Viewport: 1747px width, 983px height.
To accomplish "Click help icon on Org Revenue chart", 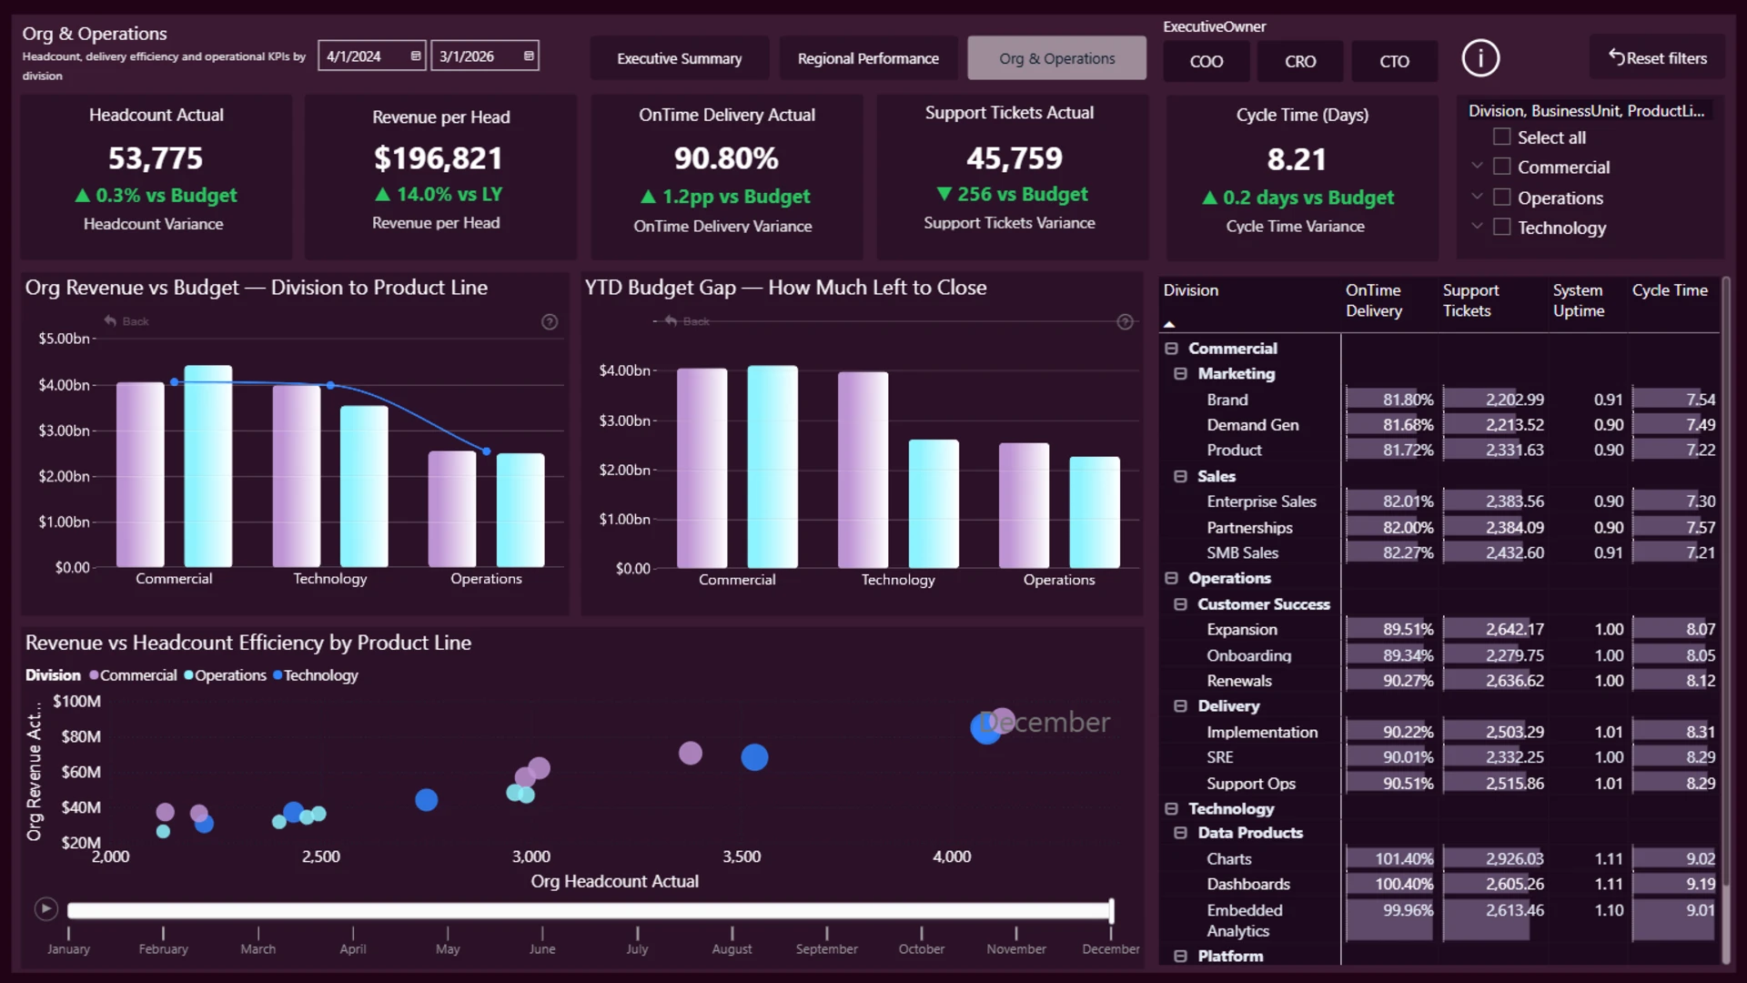I will tap(550, 322).
